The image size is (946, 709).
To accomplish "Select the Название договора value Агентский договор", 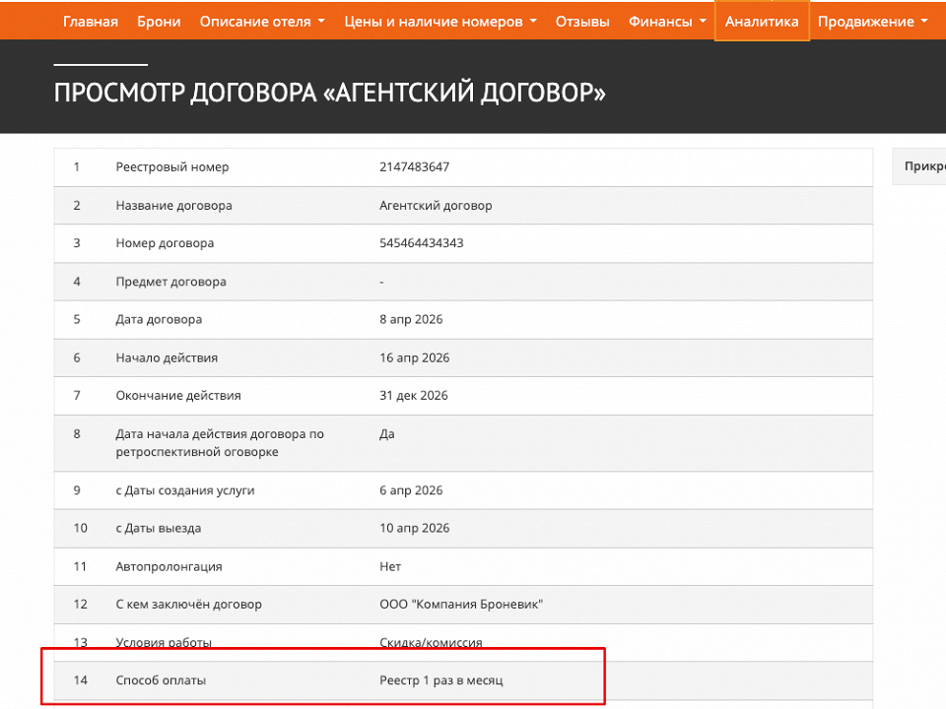I will click(x=437, y=205).
